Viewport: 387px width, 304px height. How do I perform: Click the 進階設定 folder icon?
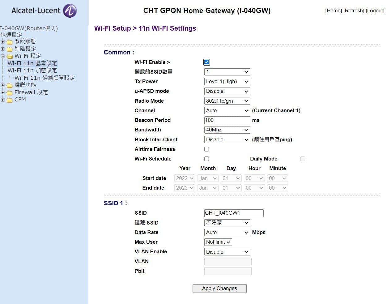click(10, 49)
